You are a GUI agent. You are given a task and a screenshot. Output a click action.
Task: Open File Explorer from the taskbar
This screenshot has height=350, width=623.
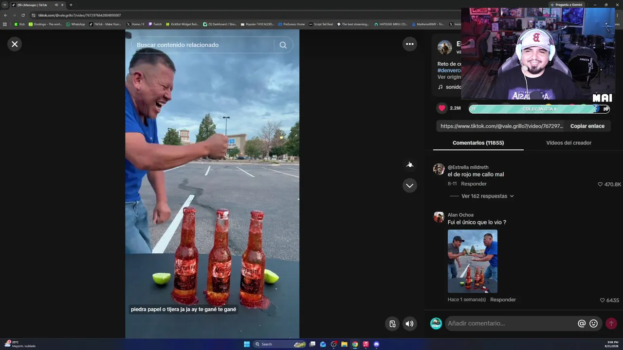[x=344, y=344]
